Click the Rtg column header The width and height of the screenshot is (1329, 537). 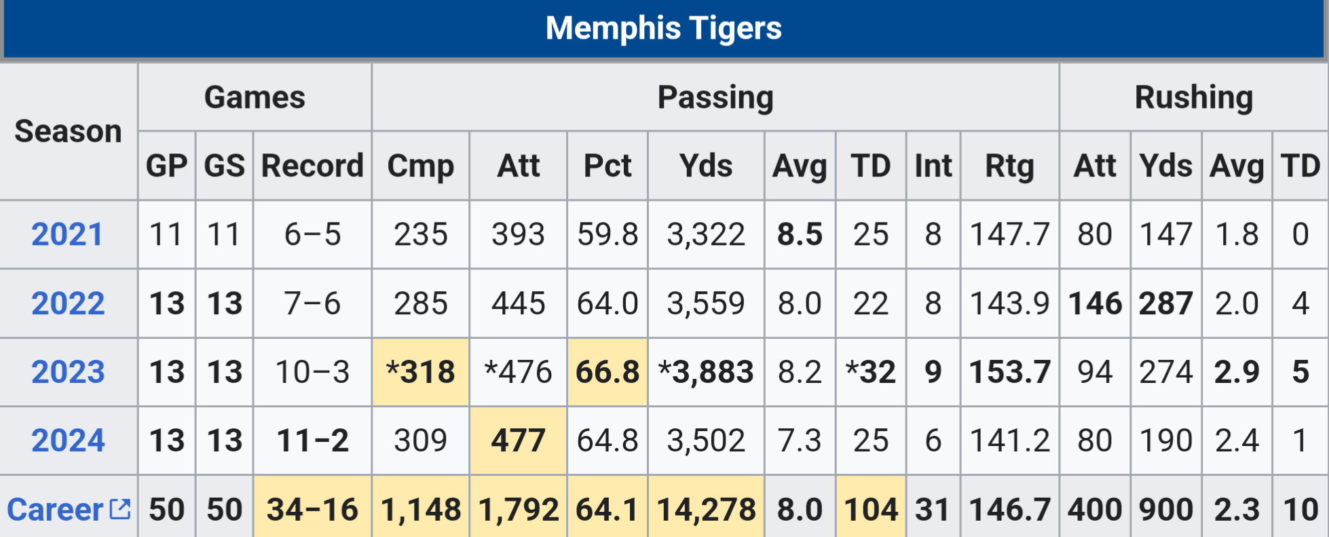pos(1009,166)
